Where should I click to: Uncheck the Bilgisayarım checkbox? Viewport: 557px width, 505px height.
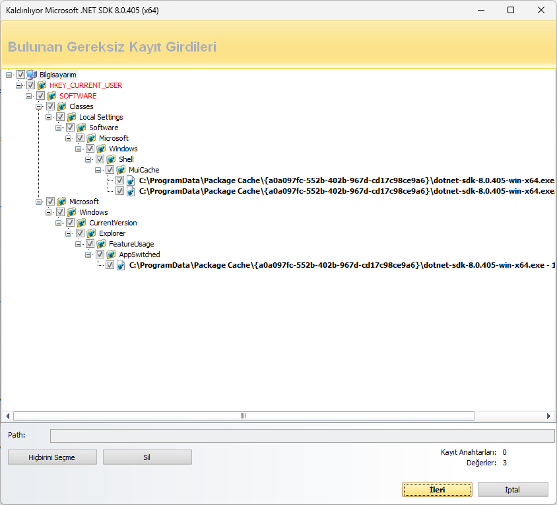[x=20, y=75]
